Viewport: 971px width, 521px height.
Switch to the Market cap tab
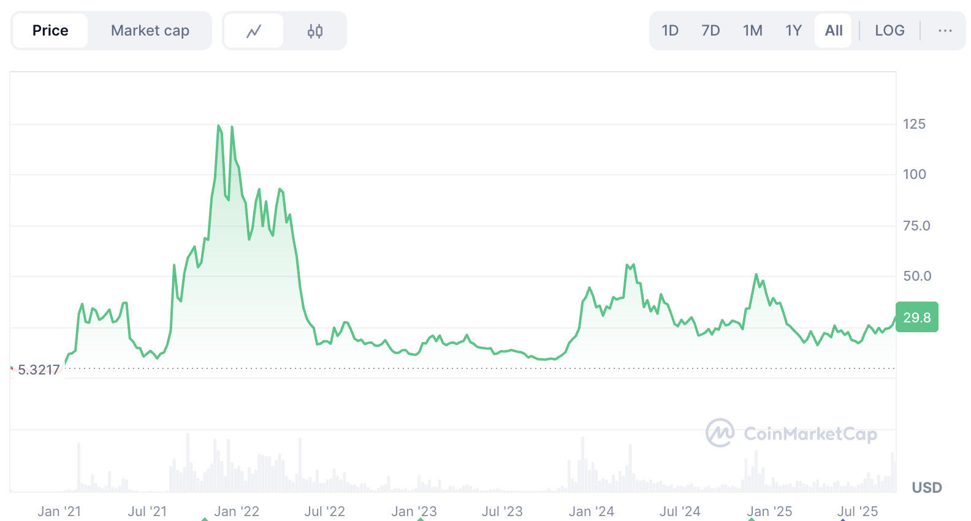click(150, 31)
